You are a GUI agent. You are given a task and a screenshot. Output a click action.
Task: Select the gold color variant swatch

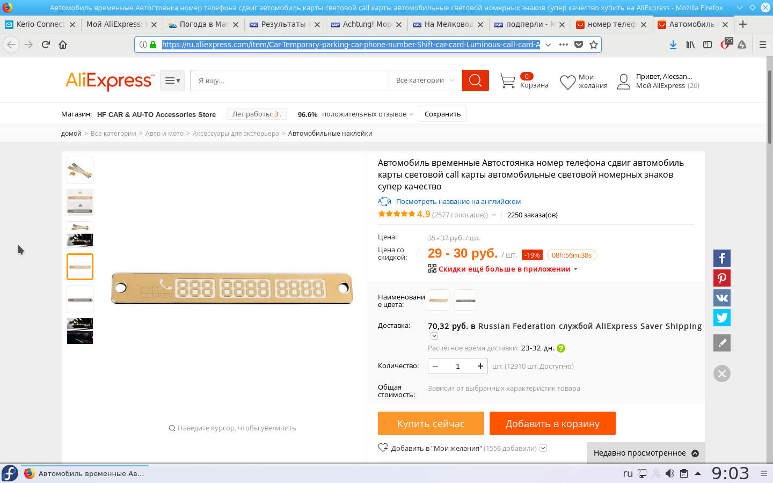(x=438, y=300)
